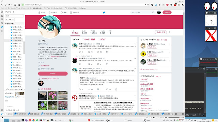The width and height of the screenshot is (218, 122).
Task: Open the 通知 notifications item
Action: pyautogui.click(x=64, y=13)
